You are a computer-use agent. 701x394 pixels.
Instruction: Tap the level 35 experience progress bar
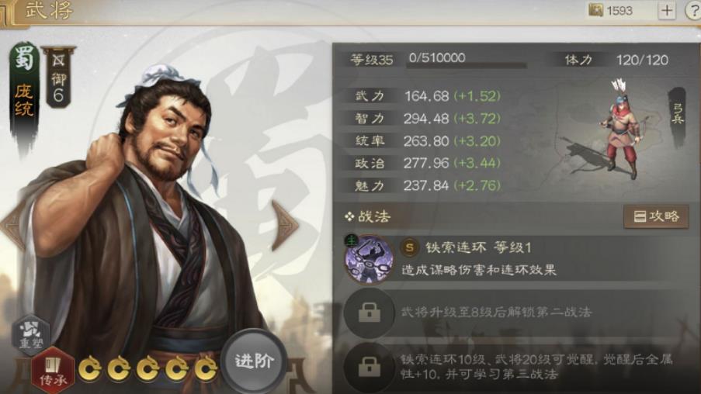click(x=467, y=65)
